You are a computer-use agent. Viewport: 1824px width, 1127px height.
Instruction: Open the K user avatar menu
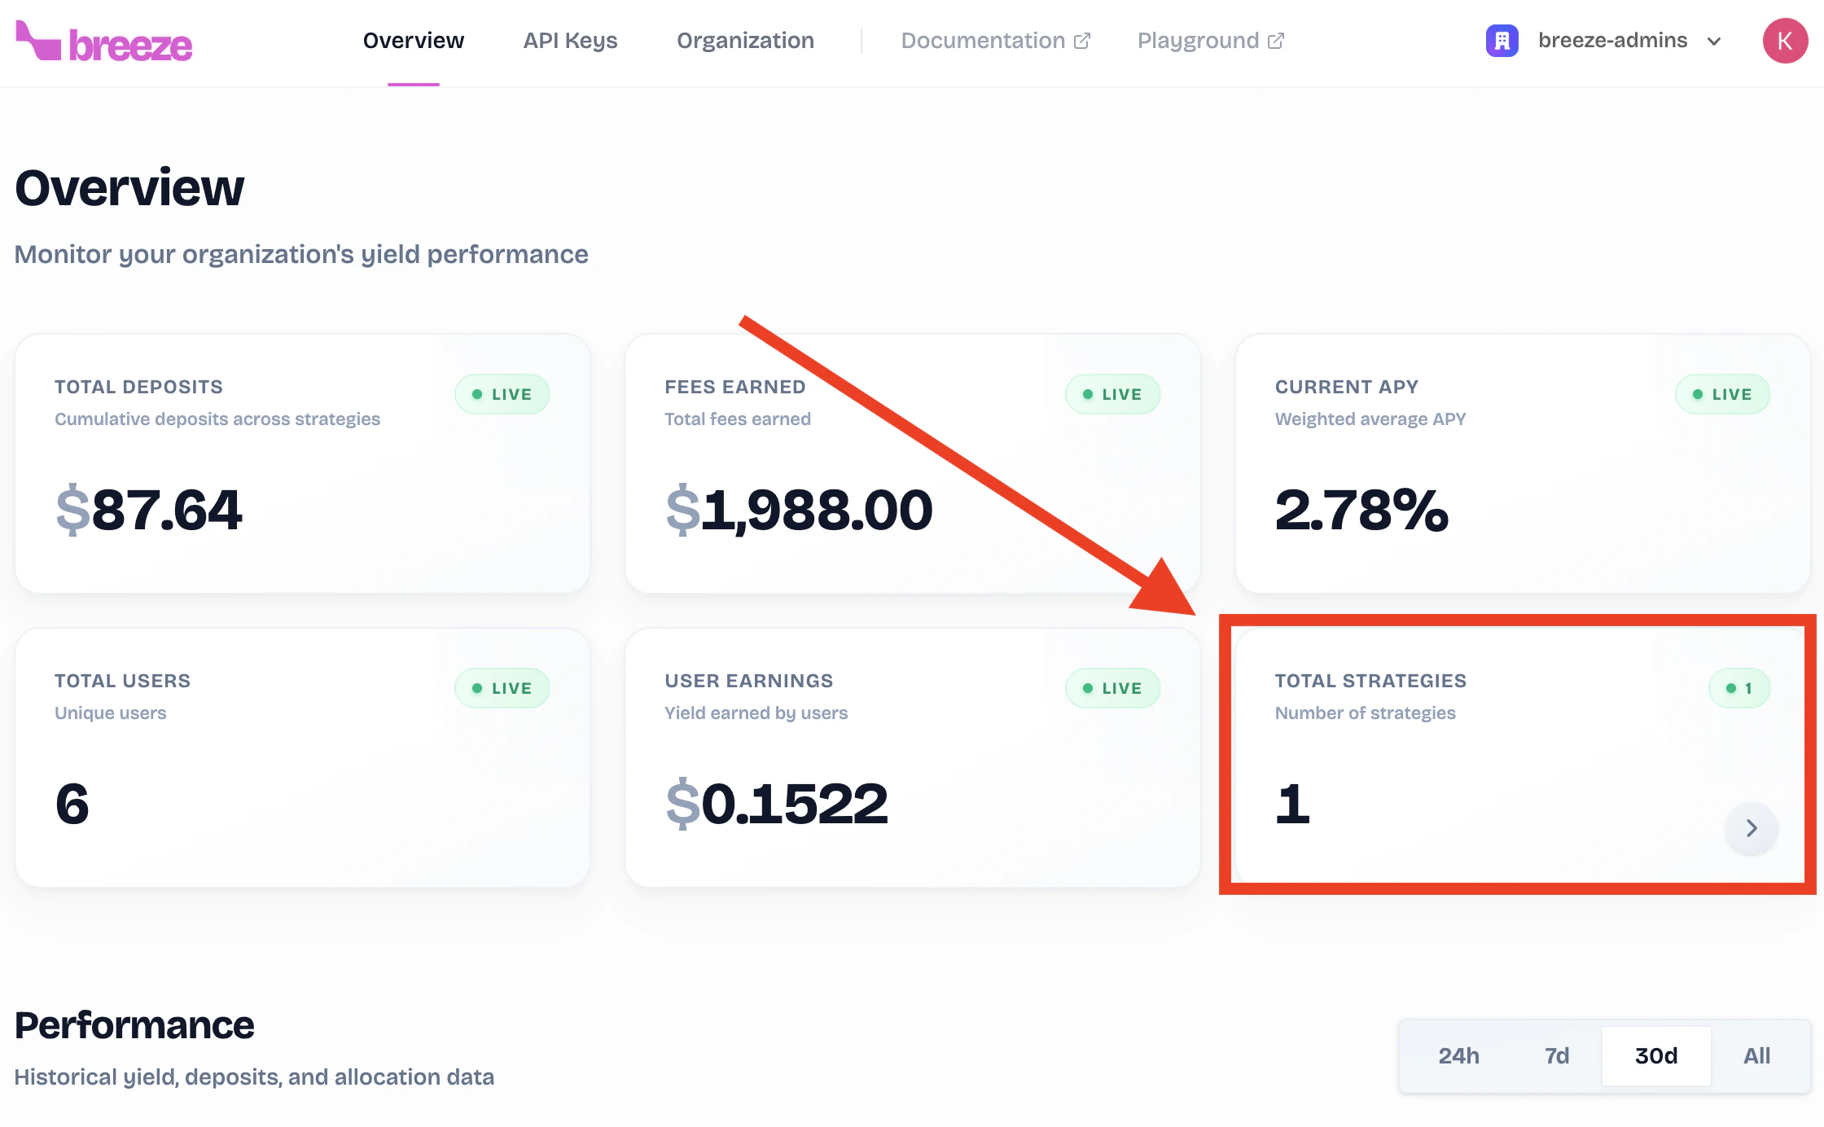[1785, 41]
